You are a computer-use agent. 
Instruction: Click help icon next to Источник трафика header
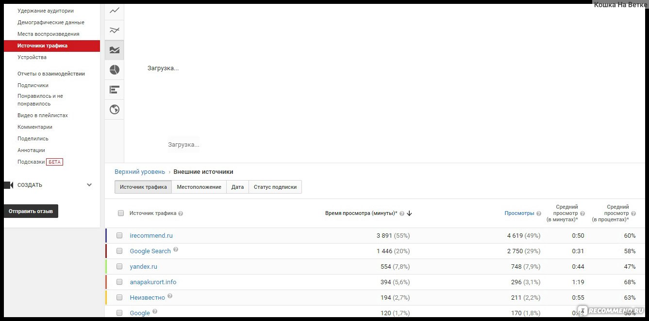pos(181,214)
